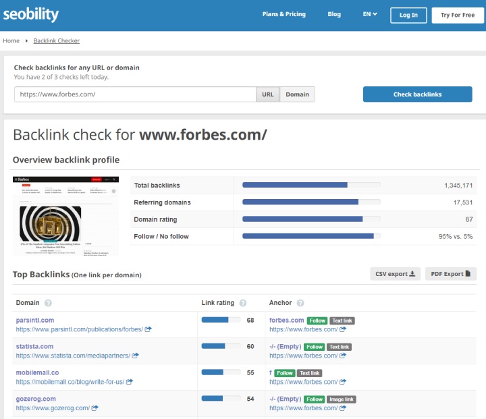Open https://www.gozerog.com/ URL

click(53, 408)
